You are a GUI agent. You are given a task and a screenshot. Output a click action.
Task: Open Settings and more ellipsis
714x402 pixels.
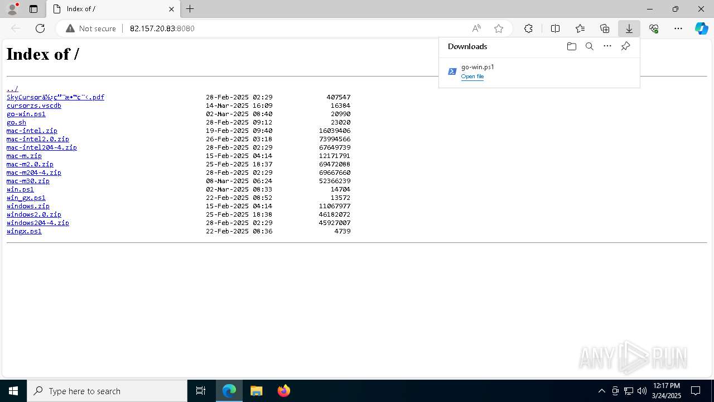click(678, 28)
